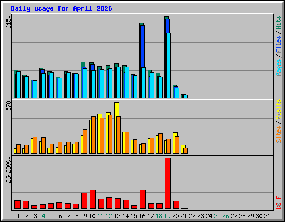285x222 pixels.
Task: Click day label 31 on the x-axis
Action: [x=267, y=216]
